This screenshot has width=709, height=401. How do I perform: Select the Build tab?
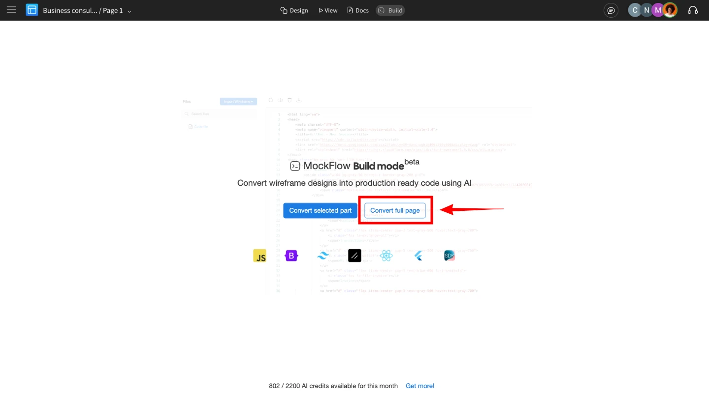click(390, 10)
